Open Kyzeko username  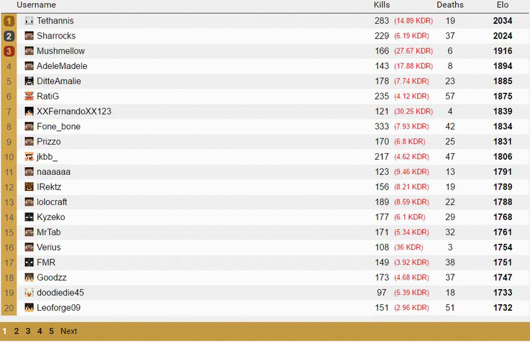coord(51,217)
